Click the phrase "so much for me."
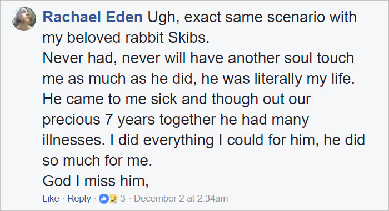This screenshot has height=211, width=389. 97,161
